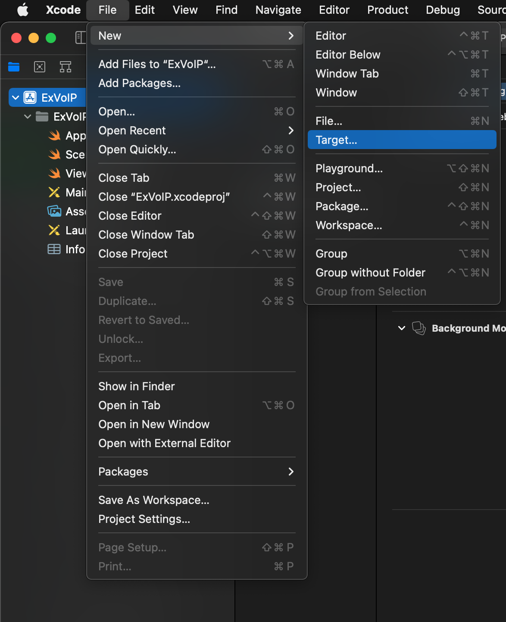Viewport: 506px width, 622px height.
Task: Select Open with External Editor
Action: 197,443
